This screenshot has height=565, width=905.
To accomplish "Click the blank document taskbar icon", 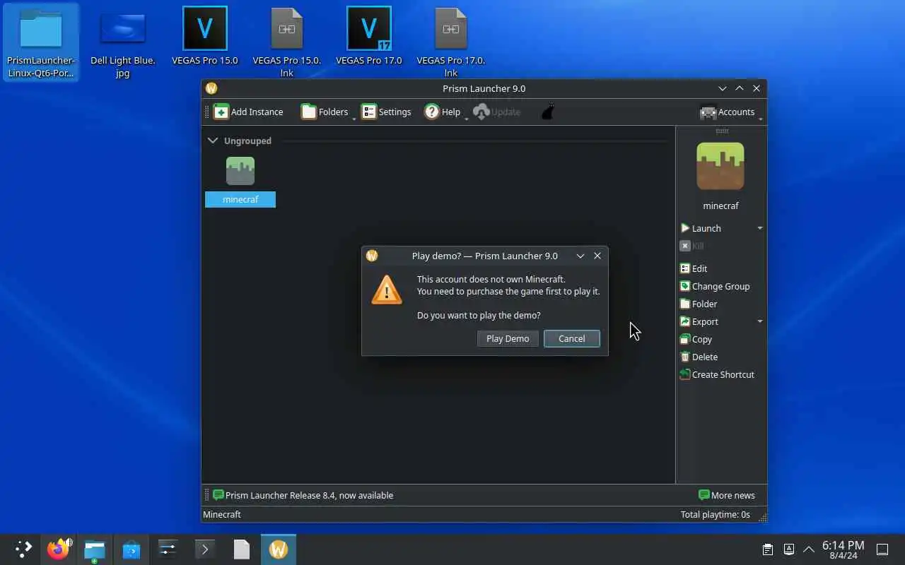I will pyautogui.click(x=242, y=549).
